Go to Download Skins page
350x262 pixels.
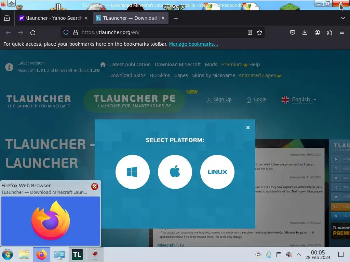(x=127, y=75)
